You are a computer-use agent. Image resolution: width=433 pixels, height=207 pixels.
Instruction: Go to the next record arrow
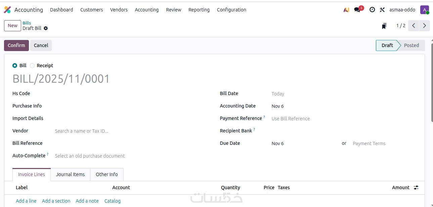pos(425,26)
